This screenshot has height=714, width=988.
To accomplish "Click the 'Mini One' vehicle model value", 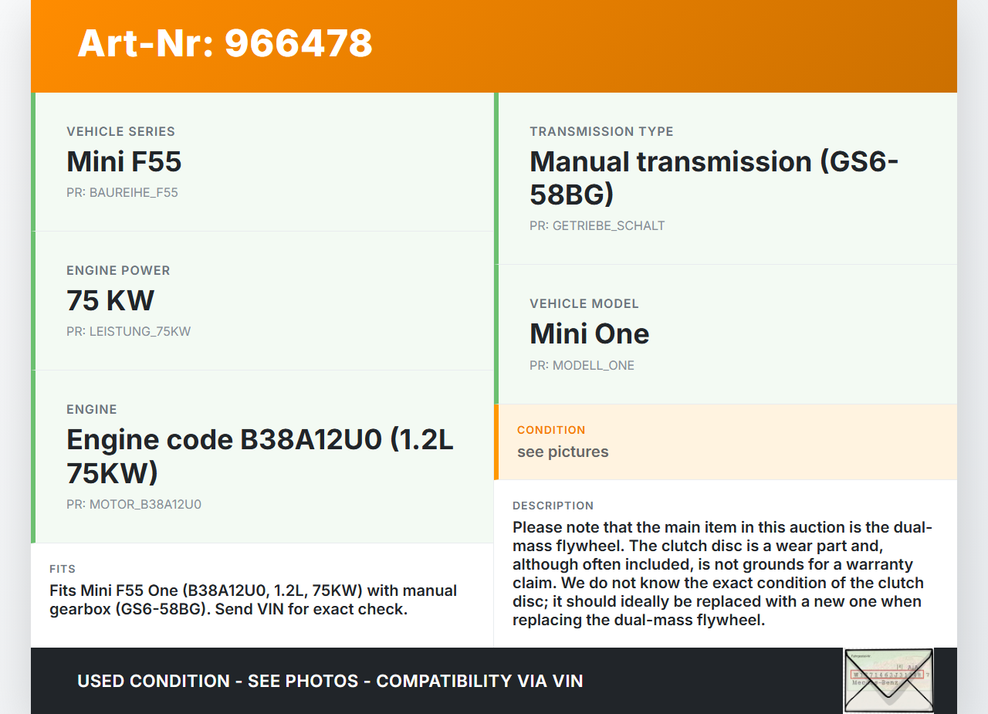I will click(589, 333).
